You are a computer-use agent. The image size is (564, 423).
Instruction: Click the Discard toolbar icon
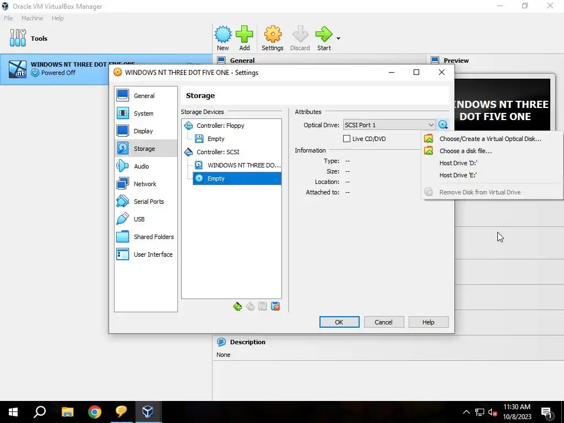point(300,39)
